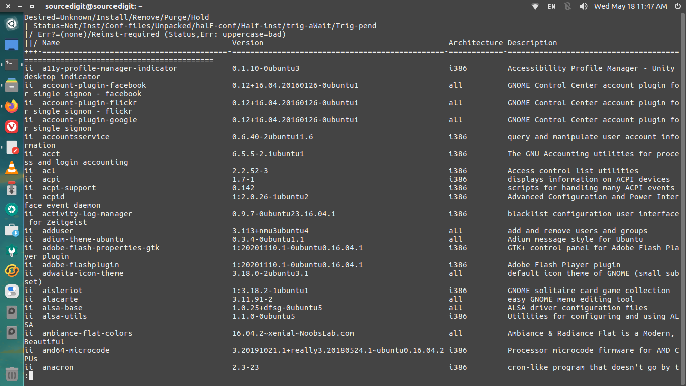
Task: Open the Wi-Fi network indicator menu
Action: pos(535,6)
